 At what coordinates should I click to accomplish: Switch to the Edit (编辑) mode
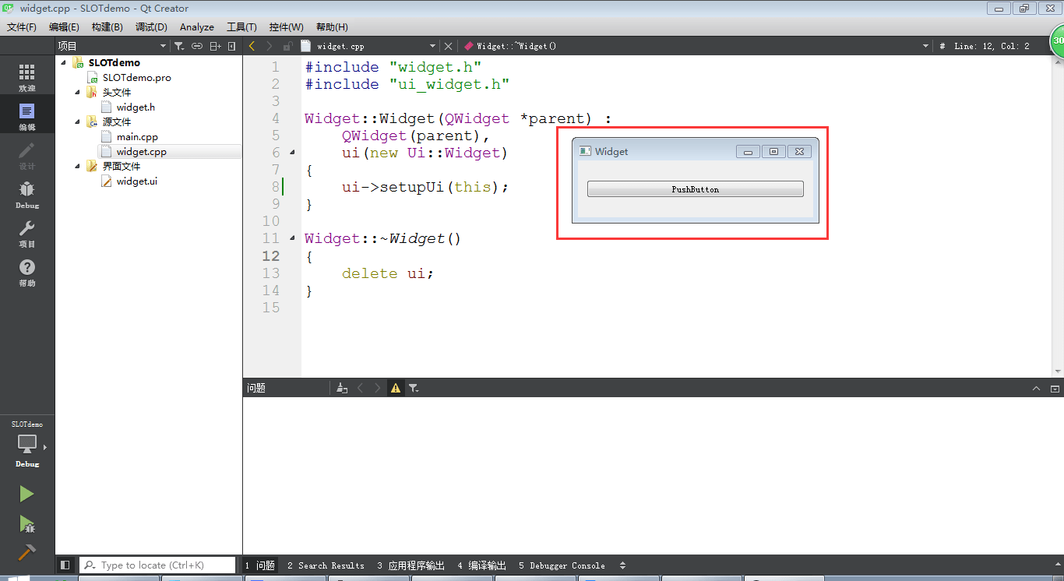tap(27, 116)
